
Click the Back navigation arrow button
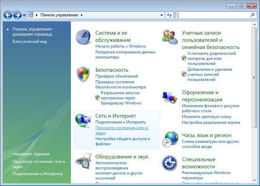(8, 15)
